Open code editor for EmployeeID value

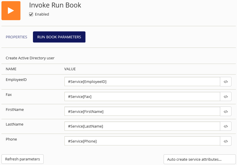coord(226,82)
